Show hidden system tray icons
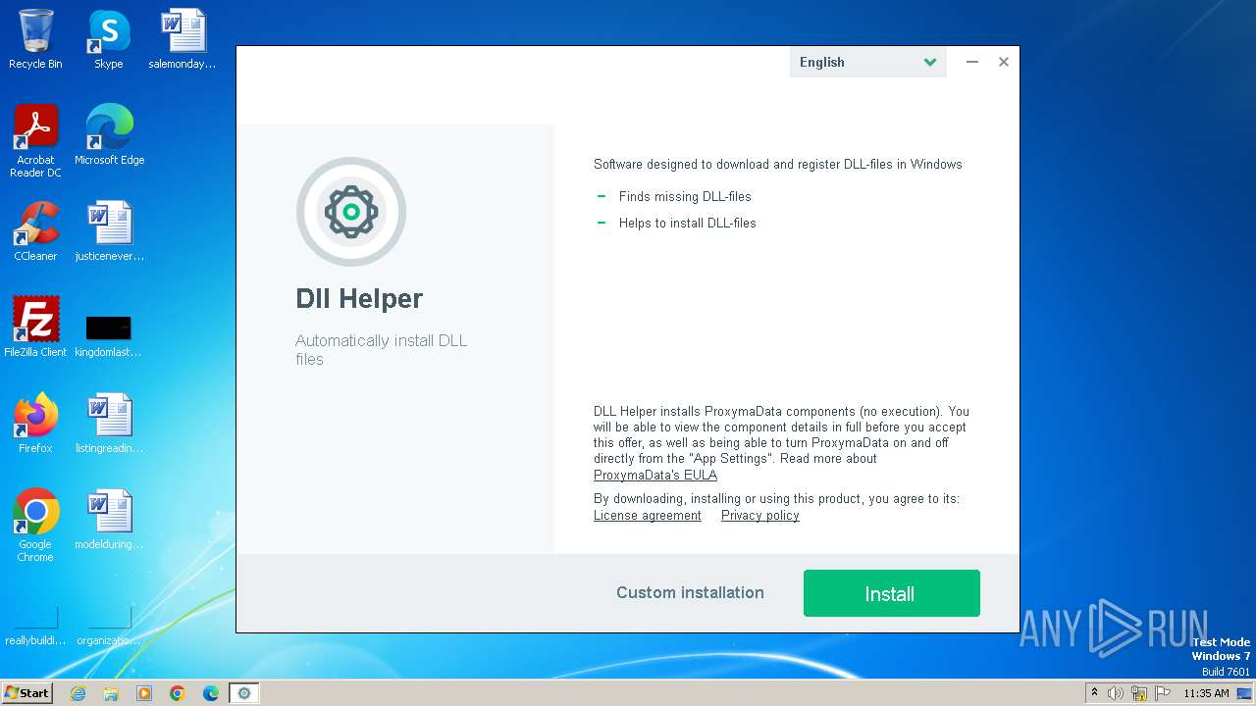This screenshot has height=706, width=1256. coord(1095,693)
